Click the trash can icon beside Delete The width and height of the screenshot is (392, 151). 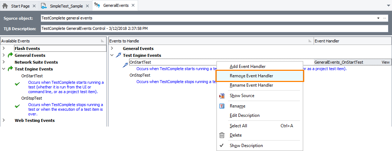tap(222, 135)
